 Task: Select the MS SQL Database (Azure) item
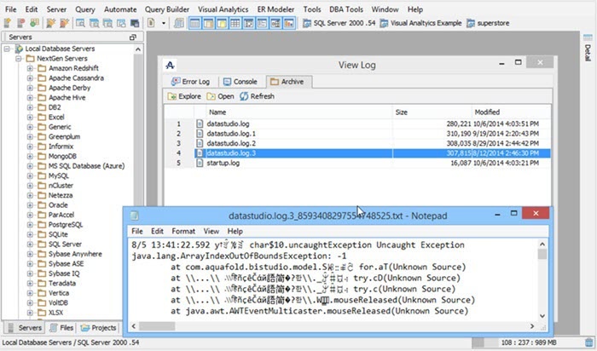pyautogui.click(x=86, y=166)
